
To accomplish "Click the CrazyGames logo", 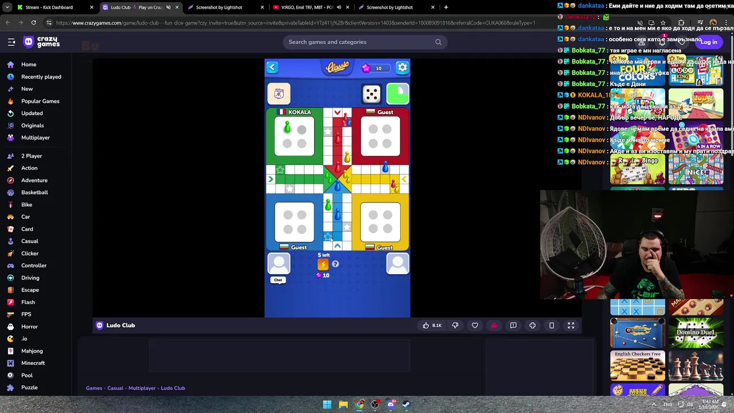I will (41, 42).
